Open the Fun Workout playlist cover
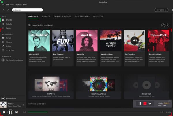173x116 pixels. coord(63,40)
